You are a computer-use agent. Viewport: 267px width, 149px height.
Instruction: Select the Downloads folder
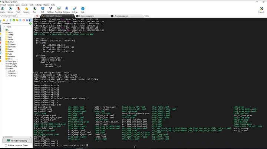tap(10, 47)
